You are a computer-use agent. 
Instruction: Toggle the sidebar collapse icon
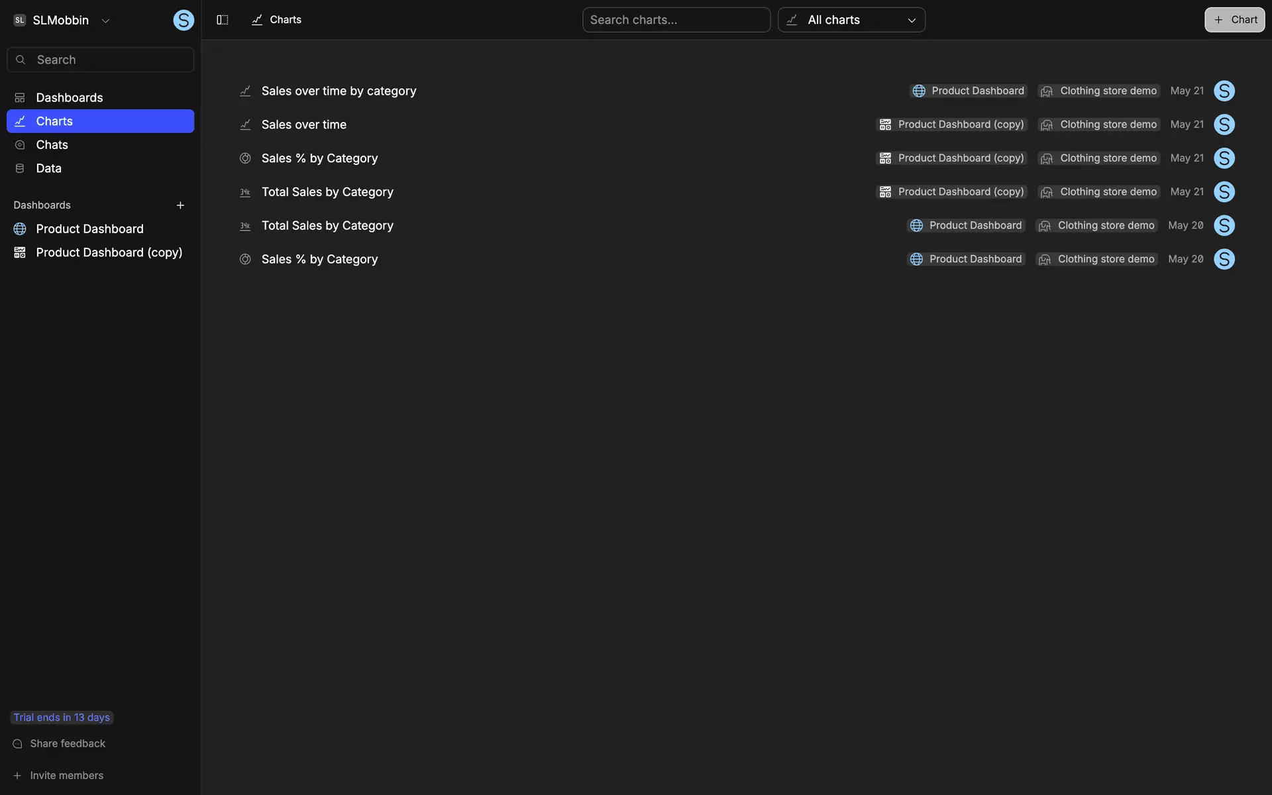click(x=223, y=20)
